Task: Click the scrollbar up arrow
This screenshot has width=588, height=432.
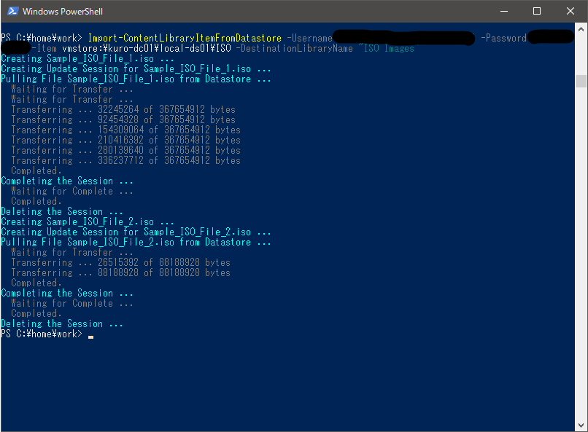Action: tap(581, 28)
